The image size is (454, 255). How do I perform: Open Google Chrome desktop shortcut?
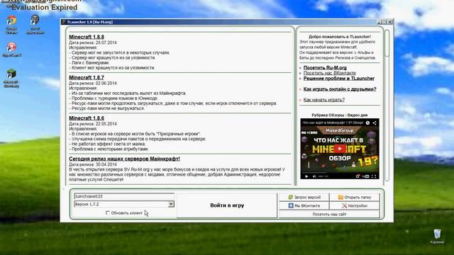tap(11, 25)
